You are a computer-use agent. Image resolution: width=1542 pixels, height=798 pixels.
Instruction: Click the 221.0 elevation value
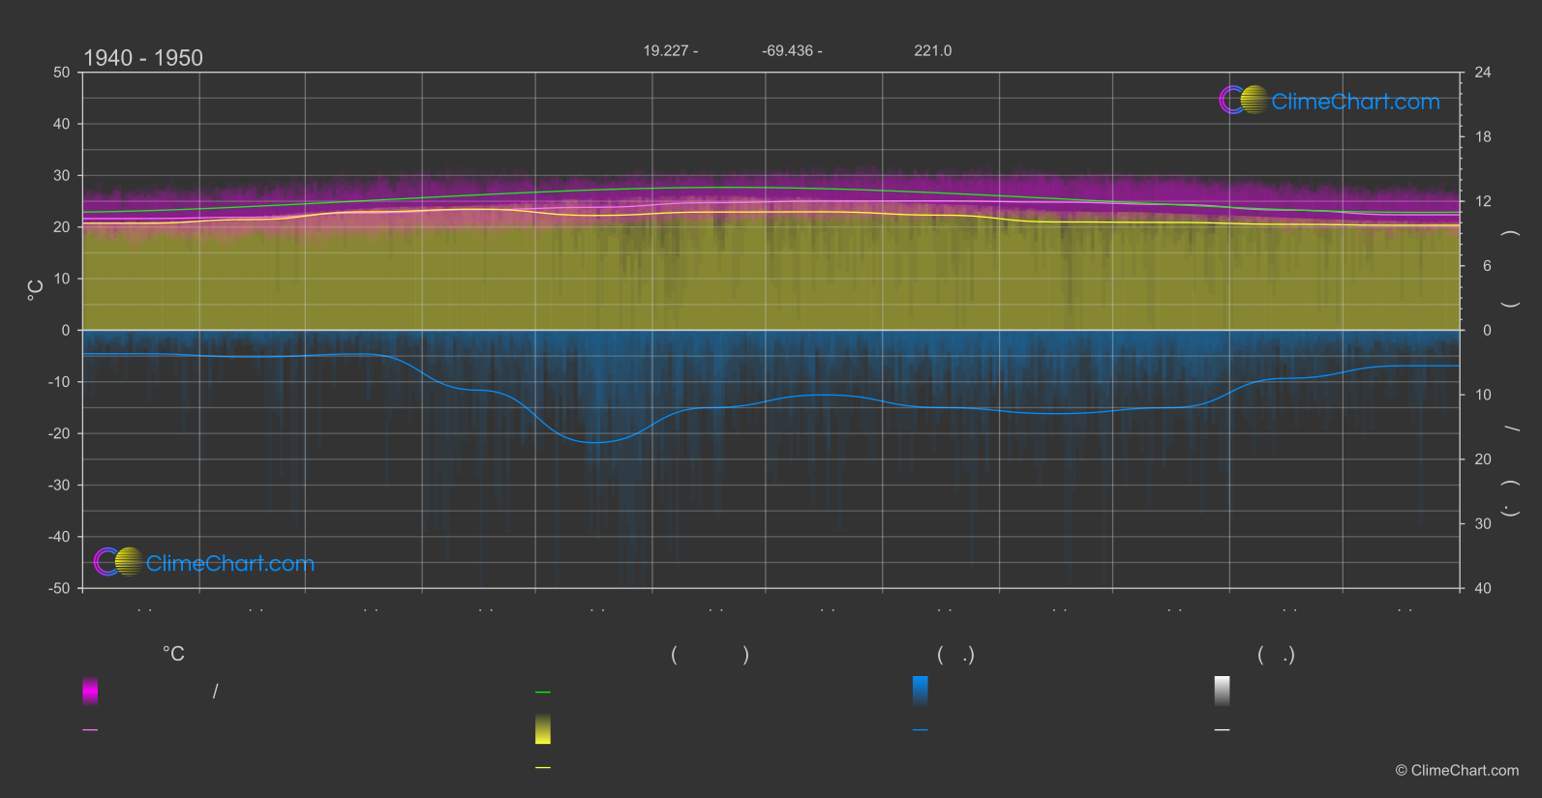pos(932,50)
